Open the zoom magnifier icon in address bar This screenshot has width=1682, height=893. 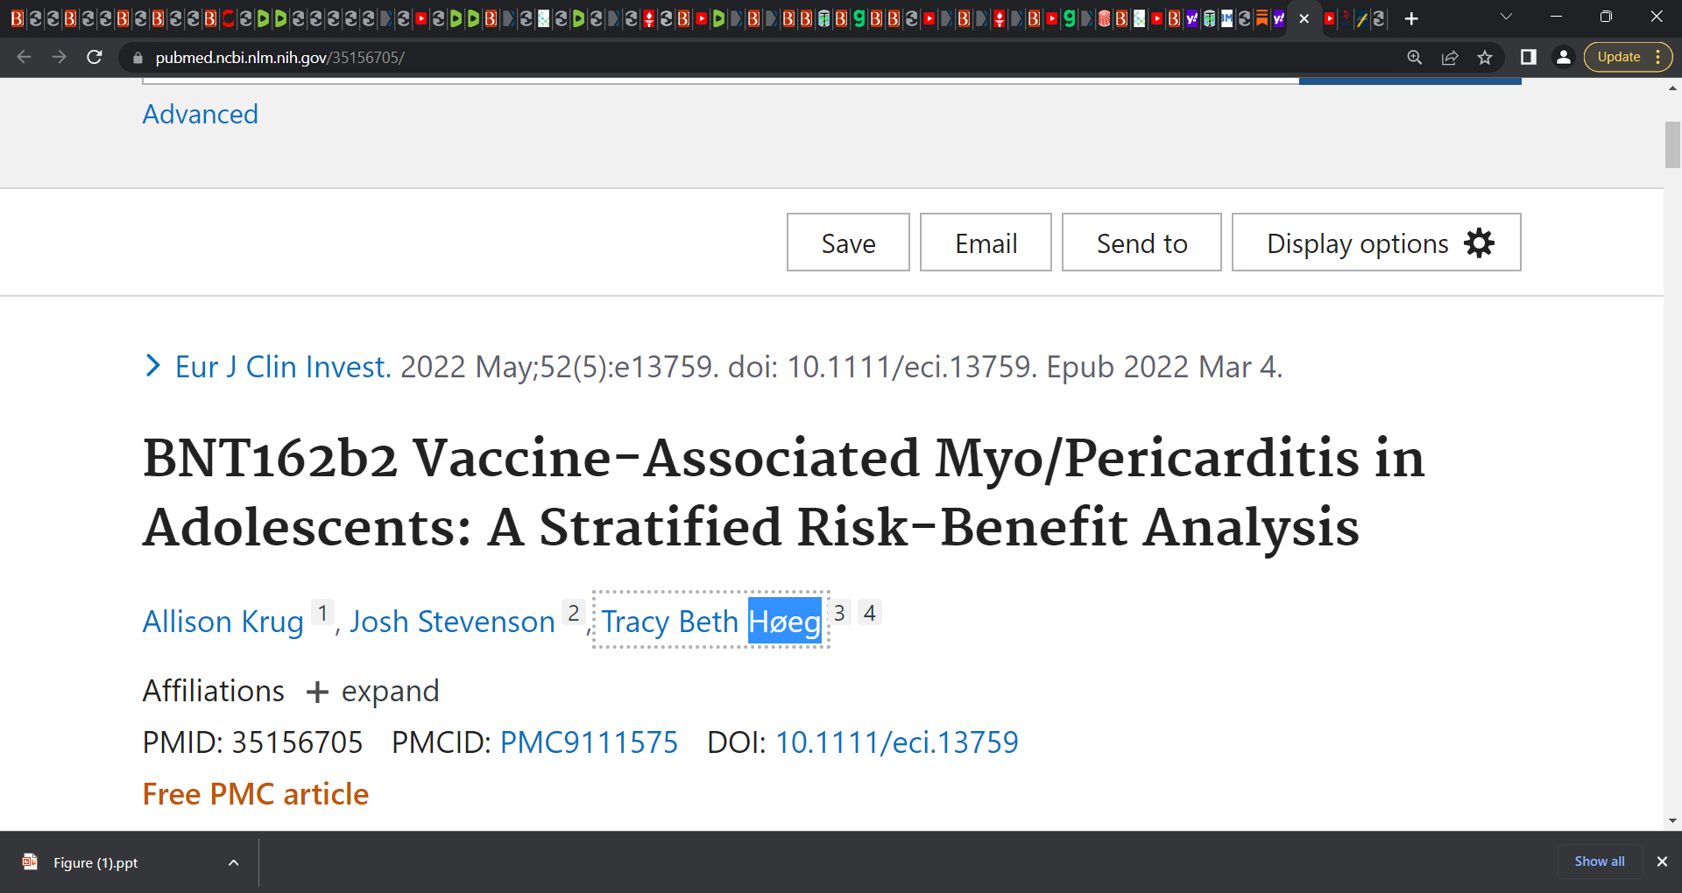1415,57
